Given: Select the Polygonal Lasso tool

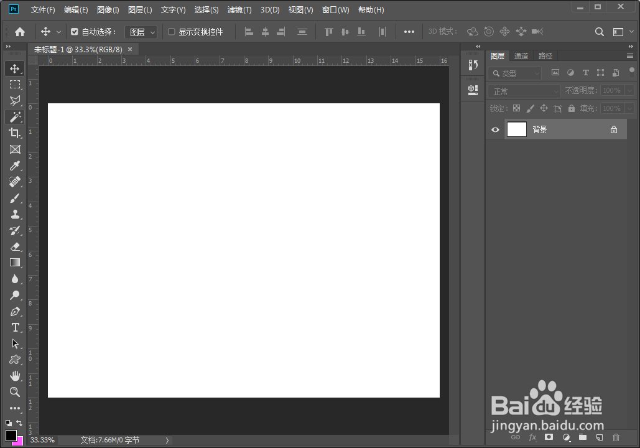Looking at the screenshot, I should pyautogui.click(x=15, y=100).
